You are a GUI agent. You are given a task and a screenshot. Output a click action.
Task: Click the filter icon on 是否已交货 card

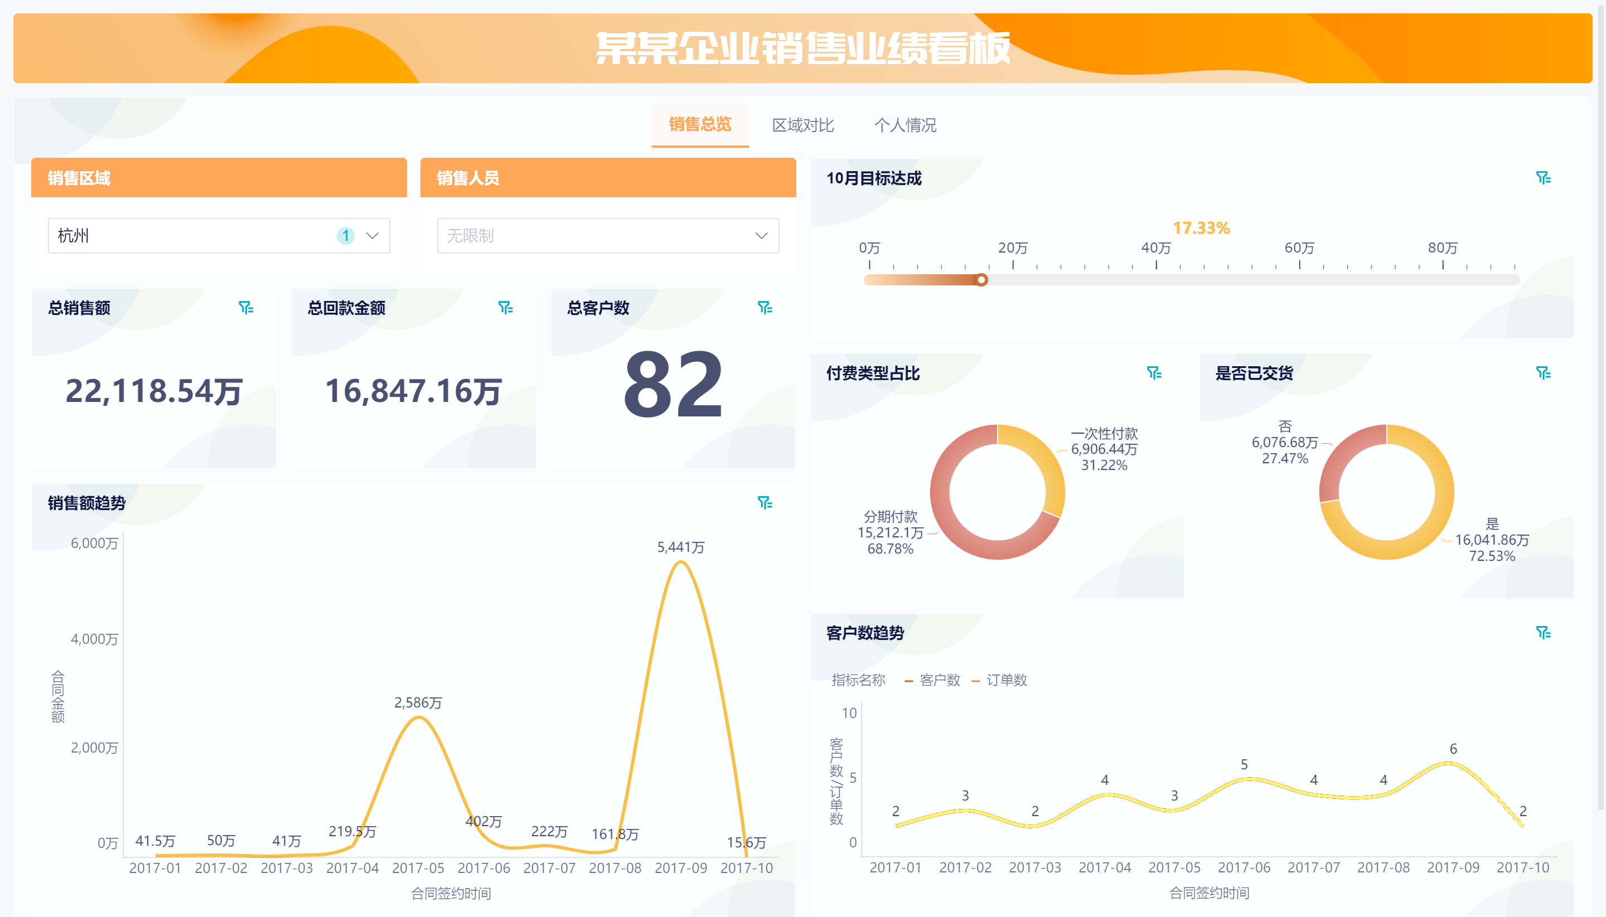[x=1544, y=372]
